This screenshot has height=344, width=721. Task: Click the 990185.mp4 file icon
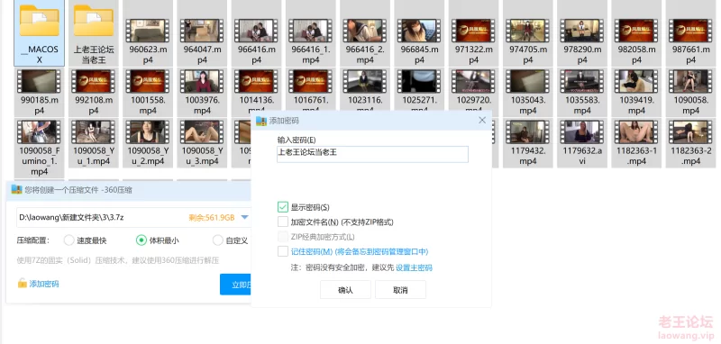pos(39,81)
